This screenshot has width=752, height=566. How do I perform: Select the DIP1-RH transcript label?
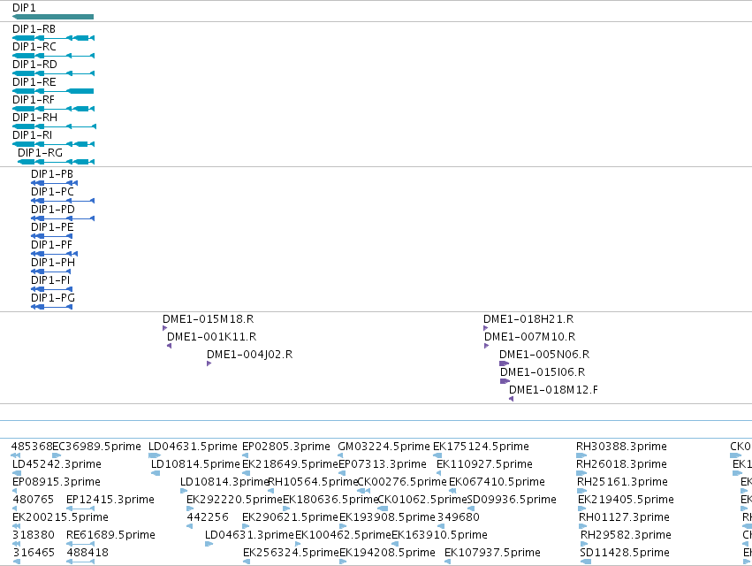point(34,118)
